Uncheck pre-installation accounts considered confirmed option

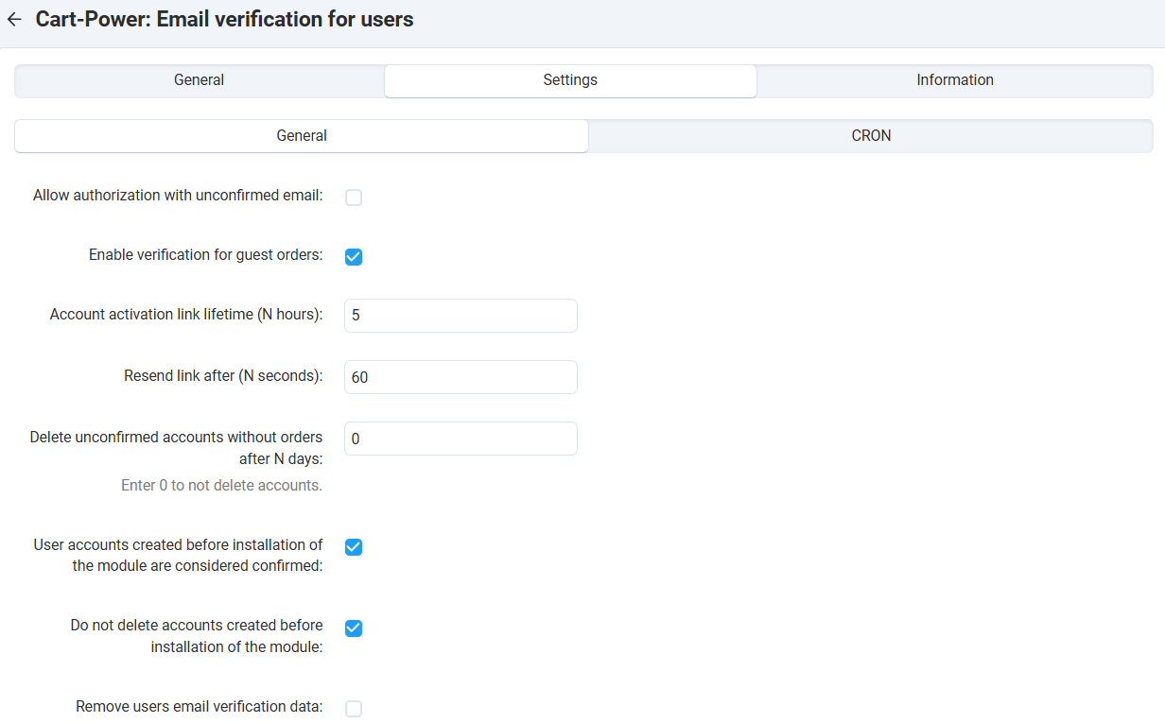click(x=354, y=547)
